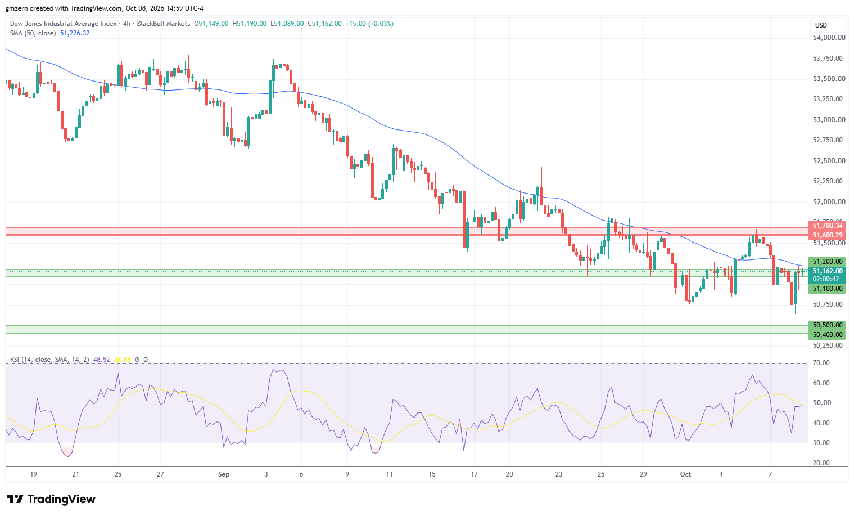
Task: Click the countdown timer 02:00:42
Action: click(826, 279)
